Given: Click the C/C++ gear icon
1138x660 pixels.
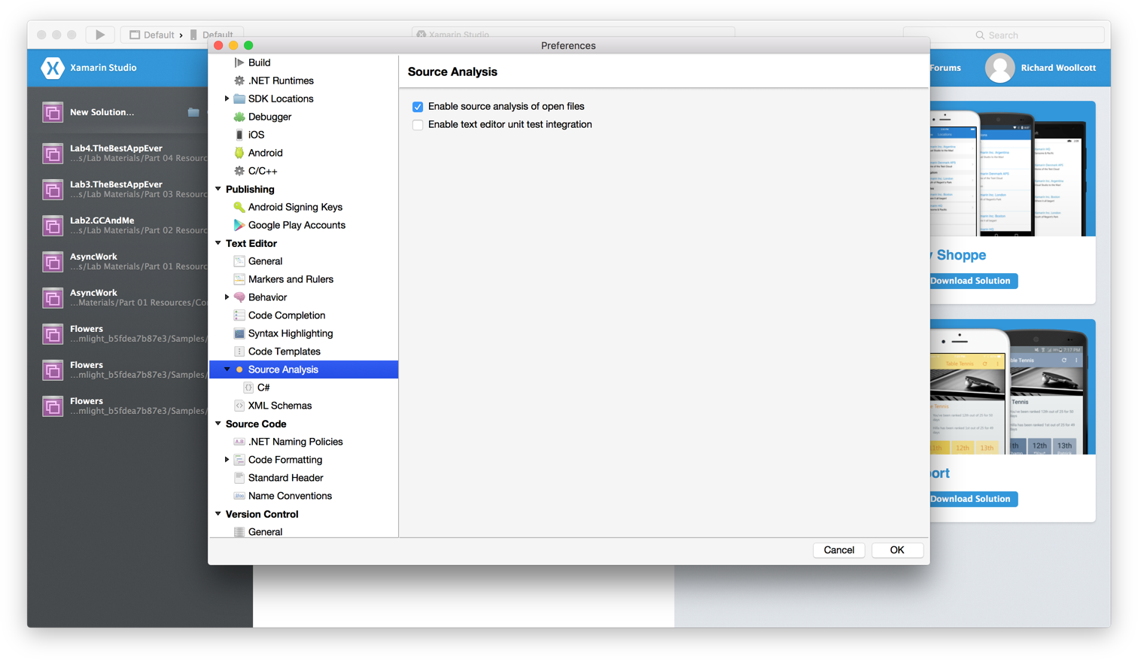Looking at the screenshot, I should coord(239,171).
